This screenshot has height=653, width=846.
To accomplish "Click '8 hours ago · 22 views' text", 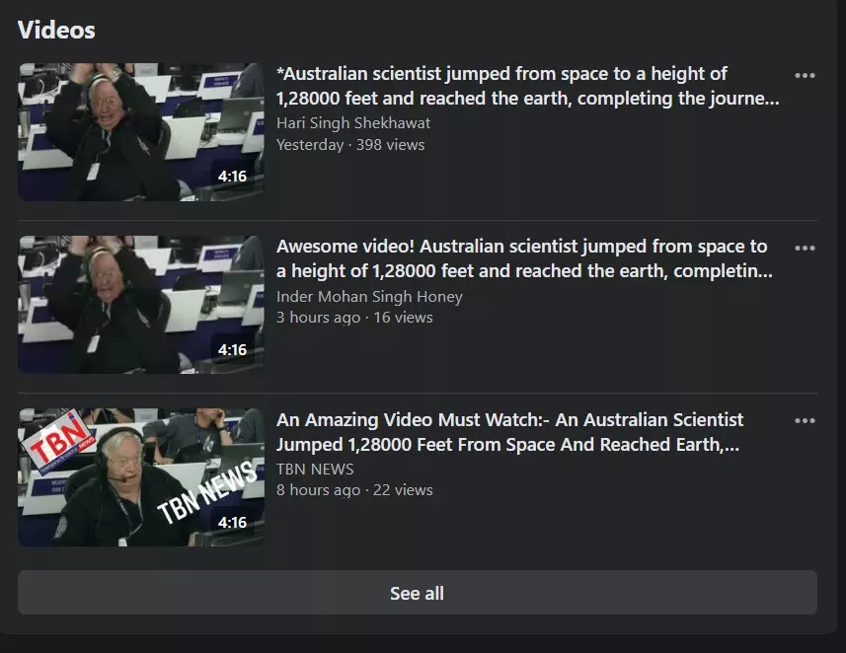I will pyautogui.click(x=354, y=489).
